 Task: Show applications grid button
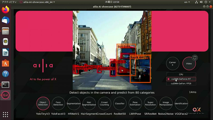pyautogui.click(x=5, y=115)
